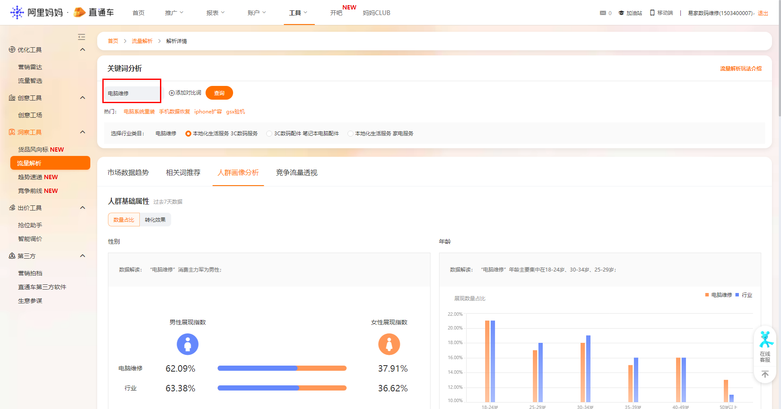Click the keyword input field 电脑维修

pyautogui.click(x=132, y=93)
